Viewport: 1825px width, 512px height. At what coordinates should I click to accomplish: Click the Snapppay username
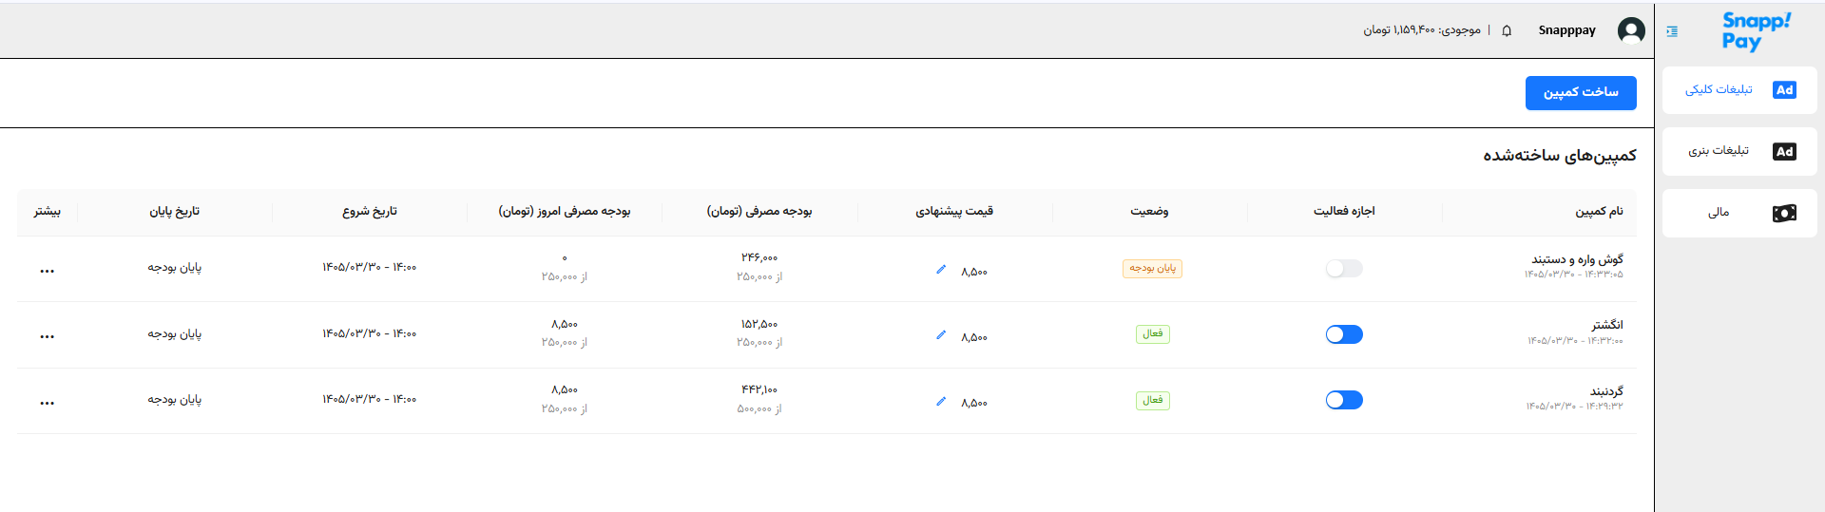point(1566,30)
